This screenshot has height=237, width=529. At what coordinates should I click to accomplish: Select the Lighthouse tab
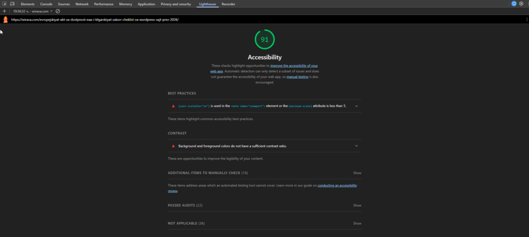coord(208,4)
